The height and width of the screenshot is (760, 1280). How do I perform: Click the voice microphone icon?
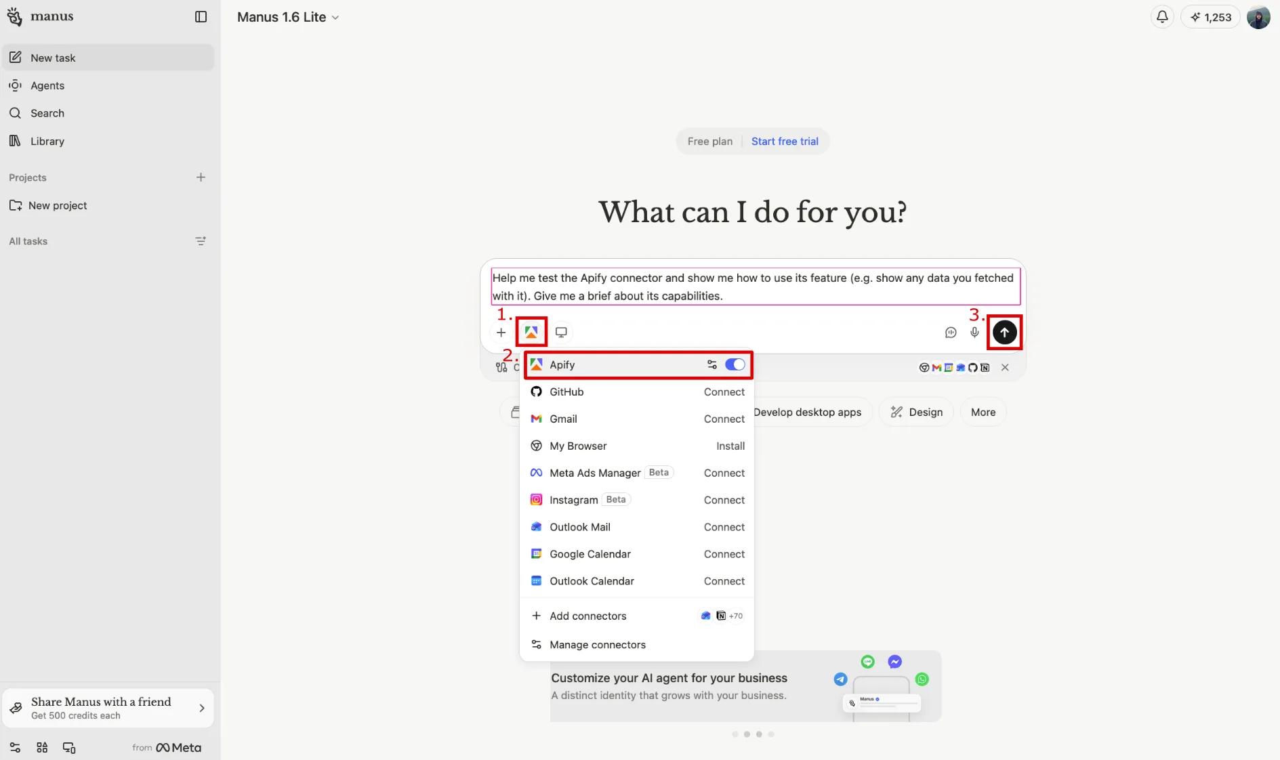(x=974, y=333)
